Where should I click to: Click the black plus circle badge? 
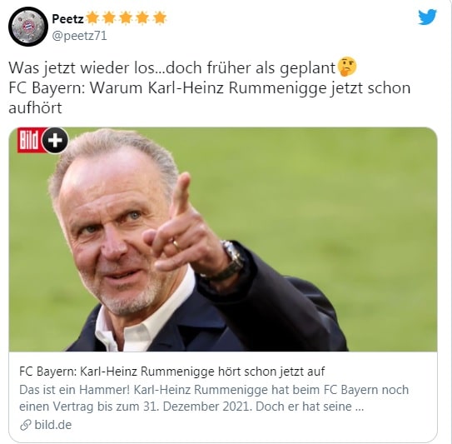pos(55,140)
